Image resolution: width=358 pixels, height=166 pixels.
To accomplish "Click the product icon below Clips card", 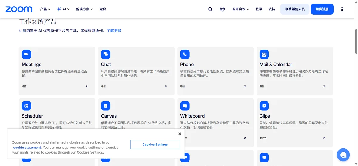I will pos(264,157).
